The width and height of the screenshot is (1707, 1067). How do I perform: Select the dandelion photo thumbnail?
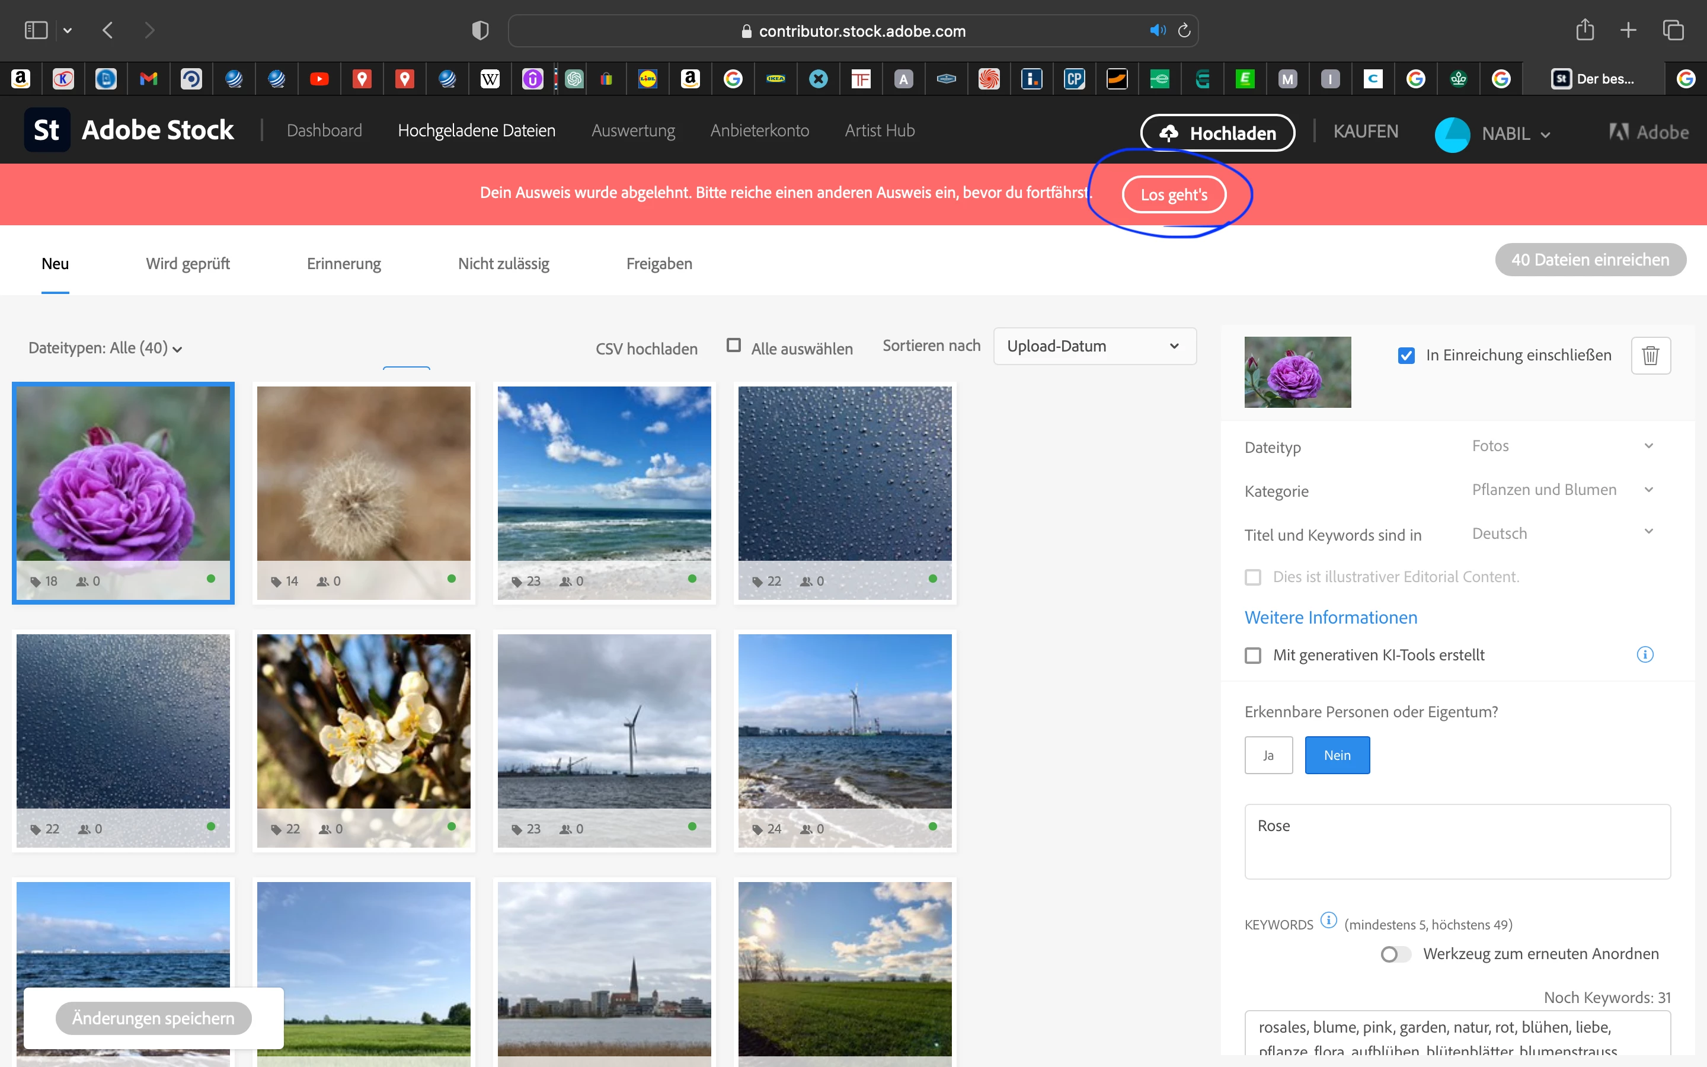click(x=363, y=474)
